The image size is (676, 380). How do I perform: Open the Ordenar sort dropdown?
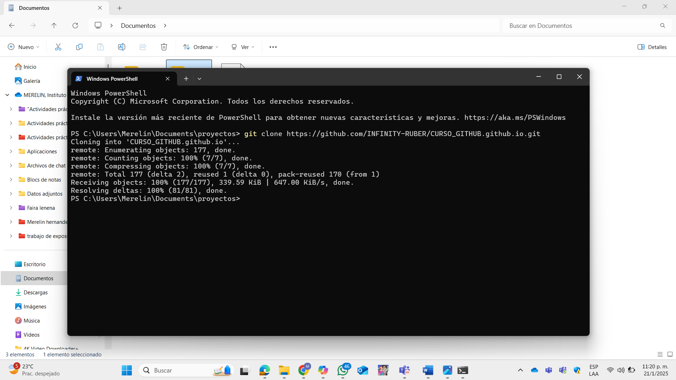coord(201,47)
